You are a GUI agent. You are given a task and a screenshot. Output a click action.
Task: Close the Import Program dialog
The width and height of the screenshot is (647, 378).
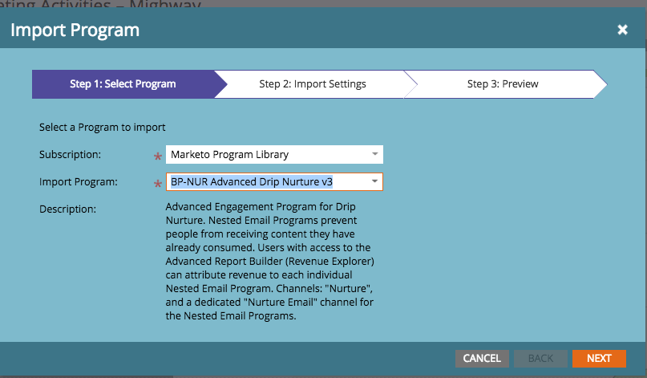coord(622,30)
